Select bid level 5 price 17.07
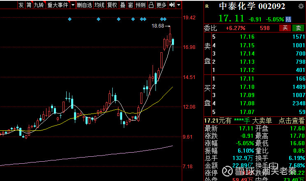Screen dimensions: 306x181 (247, 112)
